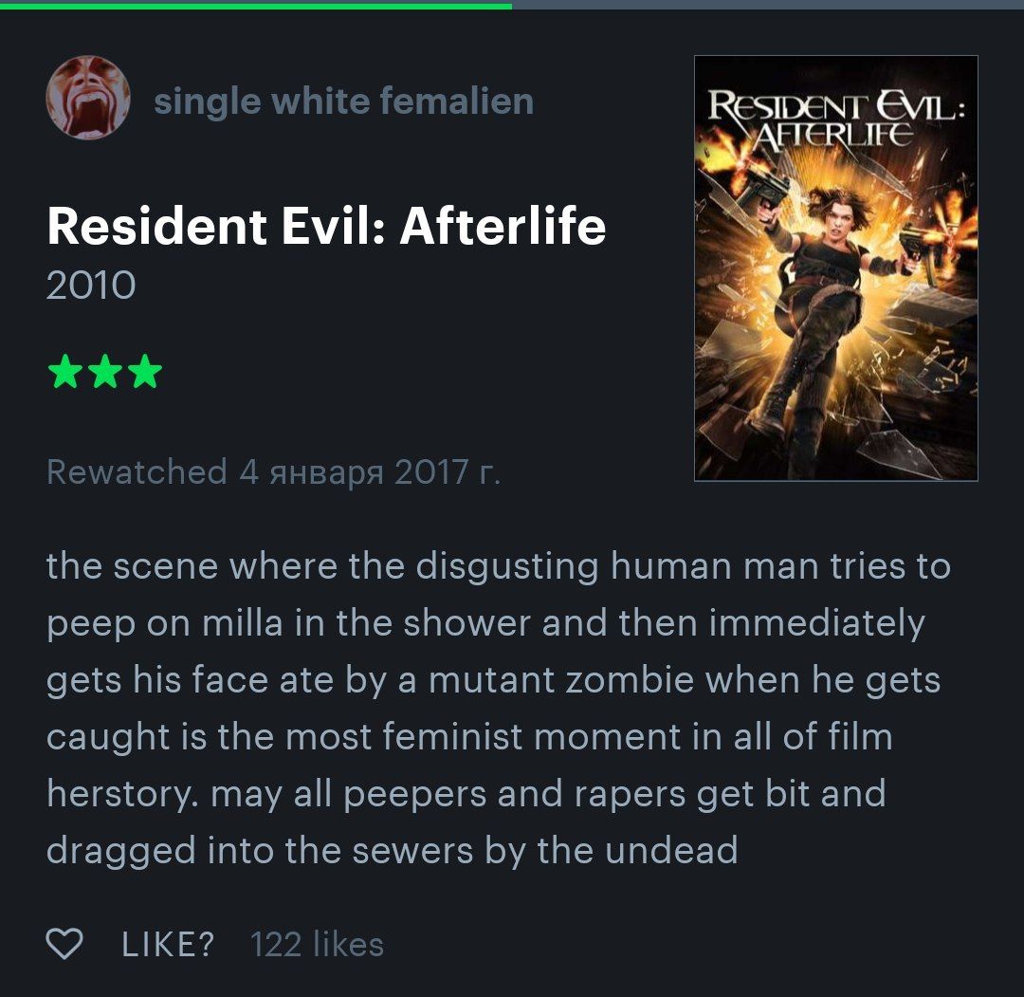Click the third green rating star
Screen dimensions: 1024x997
coord(145,371)
